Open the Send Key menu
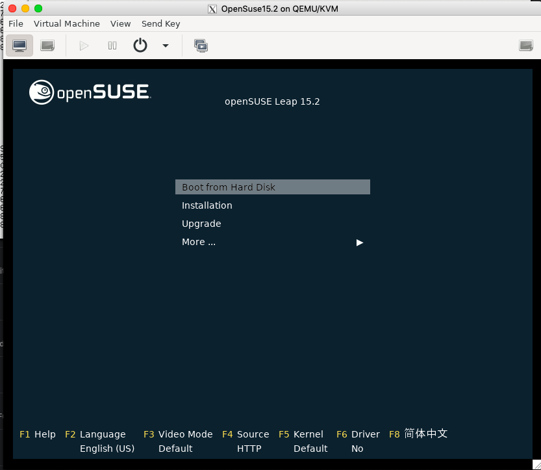Screen dimensions: 541x470 161,23
